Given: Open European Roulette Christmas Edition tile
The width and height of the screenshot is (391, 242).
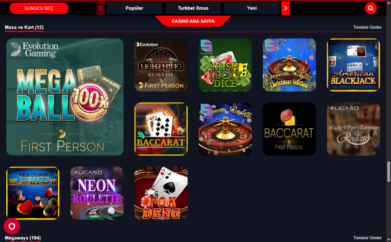Looking at the screenshot, I should (x=289, y=65).
